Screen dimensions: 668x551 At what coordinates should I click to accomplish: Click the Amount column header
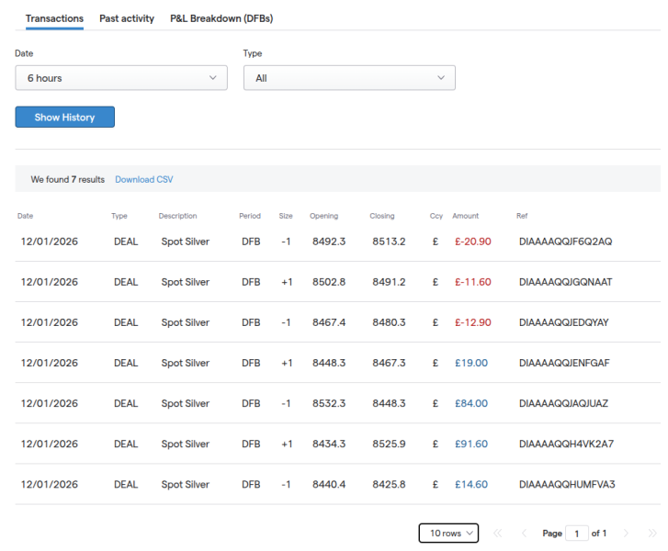[465, 217]
